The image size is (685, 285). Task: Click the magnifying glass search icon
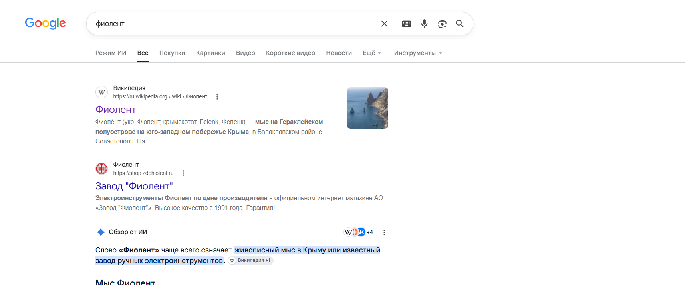click(x=460, y=24)
